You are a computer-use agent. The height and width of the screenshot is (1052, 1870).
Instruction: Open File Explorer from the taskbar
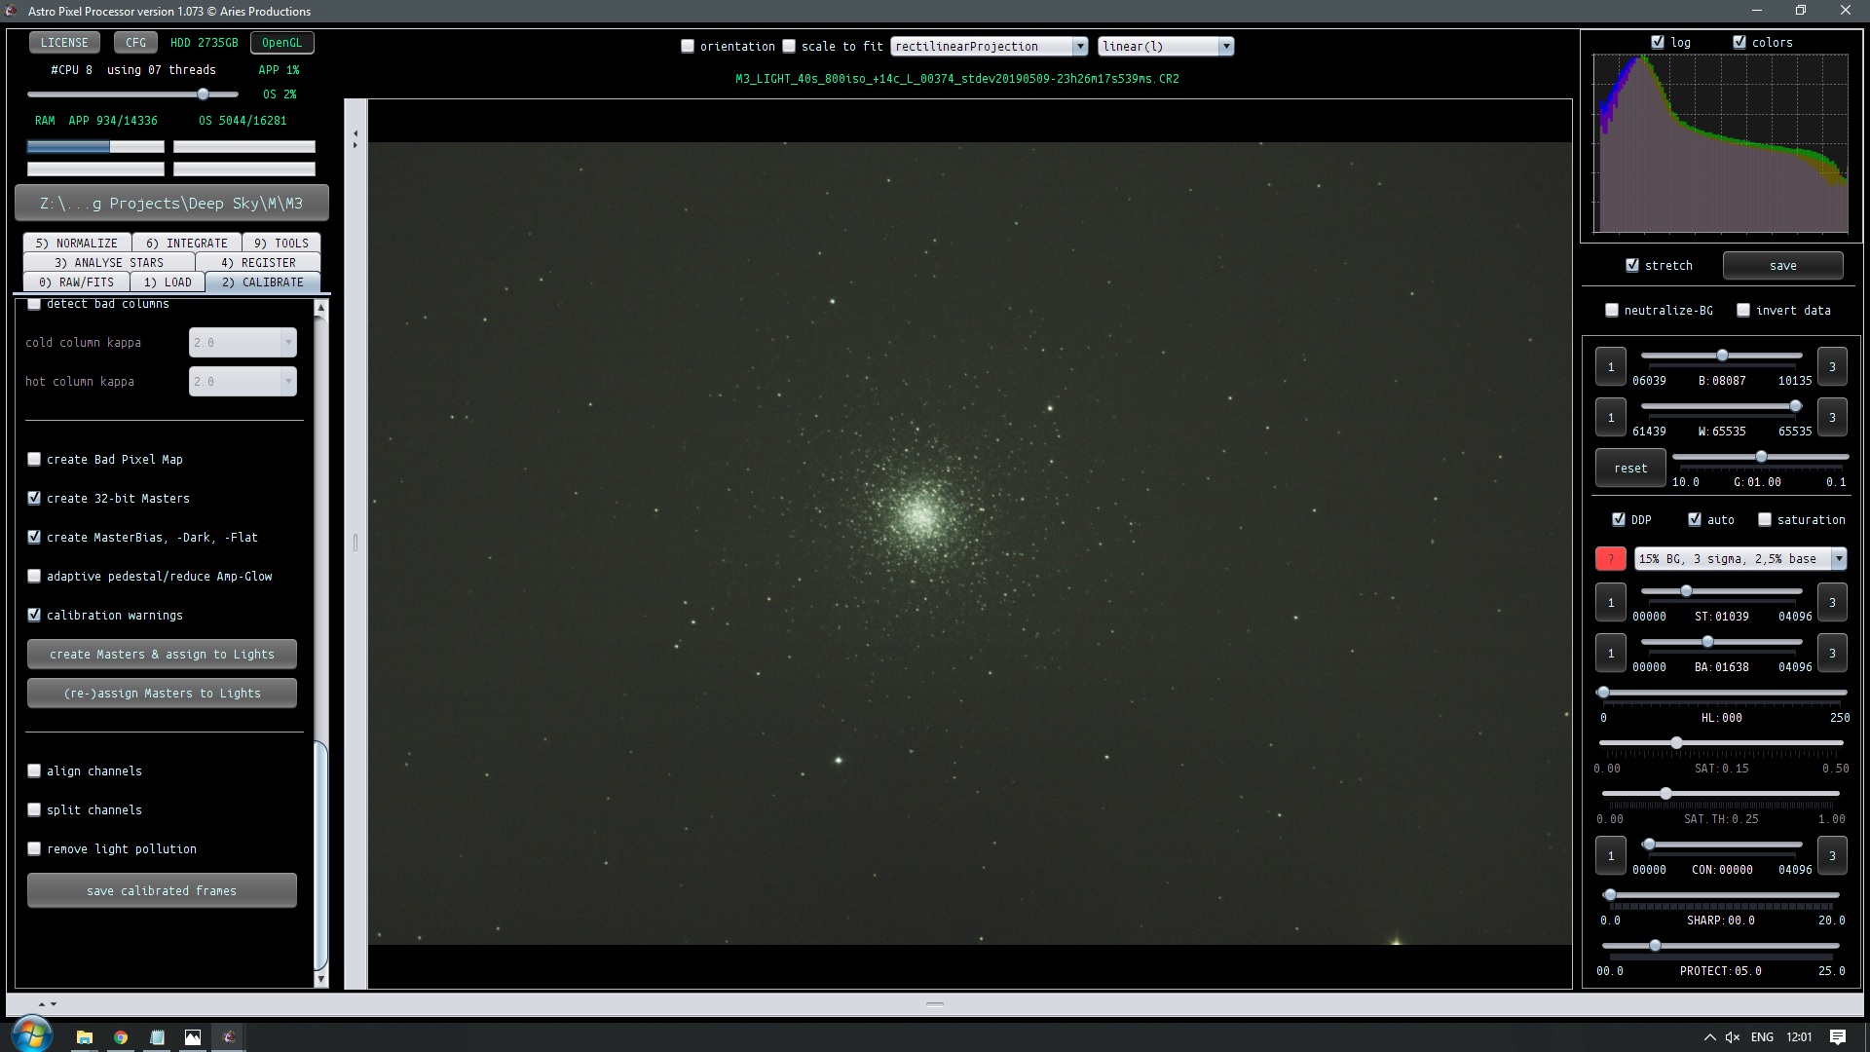pos(85,1037)
